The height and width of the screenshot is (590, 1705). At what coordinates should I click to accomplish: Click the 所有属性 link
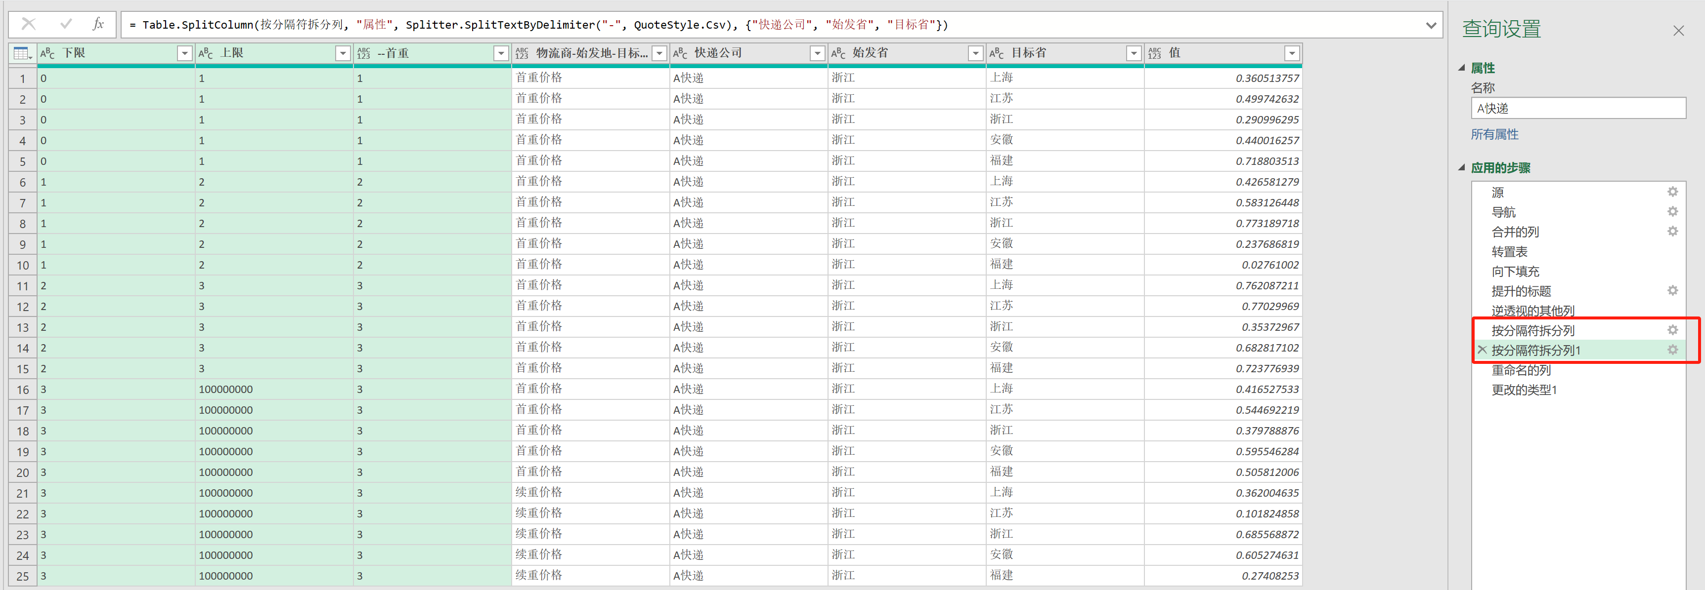point(1494,135)
